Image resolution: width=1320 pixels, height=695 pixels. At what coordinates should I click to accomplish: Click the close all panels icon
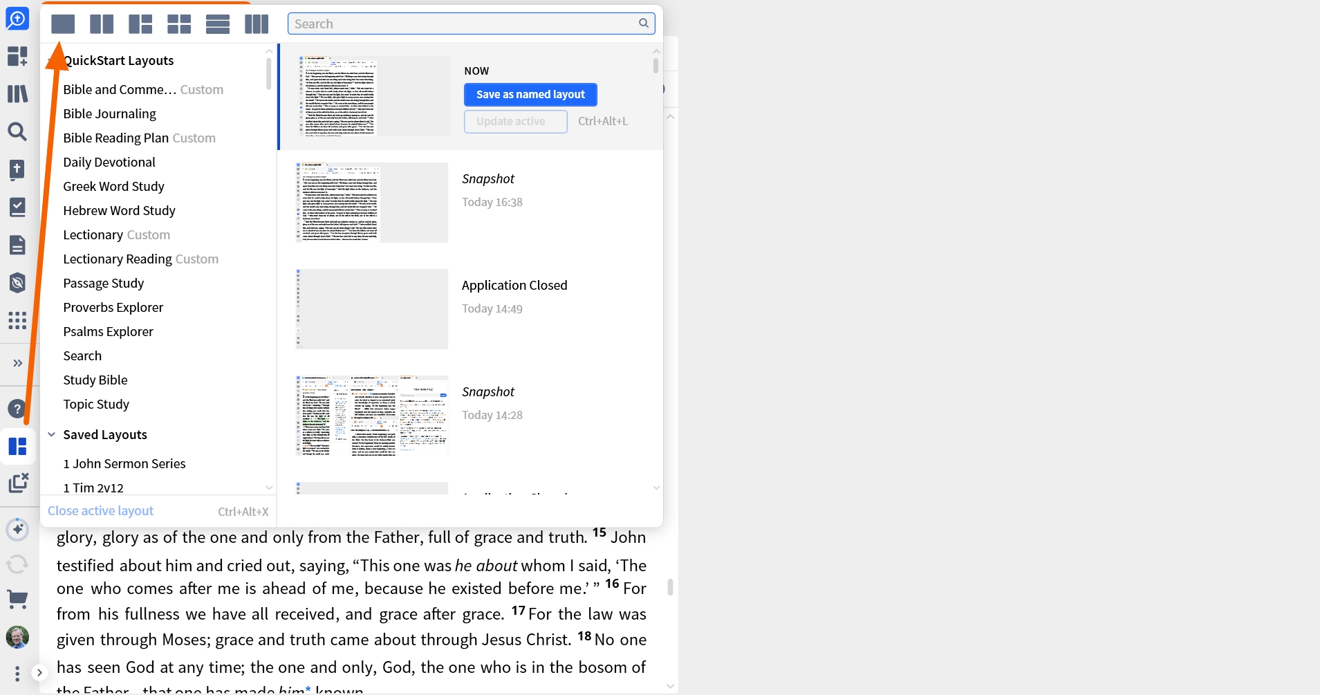(x=18, y=483)
